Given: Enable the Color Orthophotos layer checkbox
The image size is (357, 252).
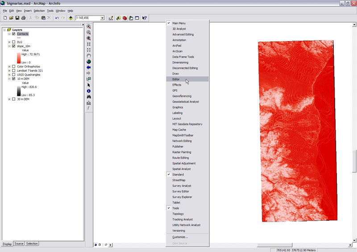Looking at the screenshot, I should (14, 66).
